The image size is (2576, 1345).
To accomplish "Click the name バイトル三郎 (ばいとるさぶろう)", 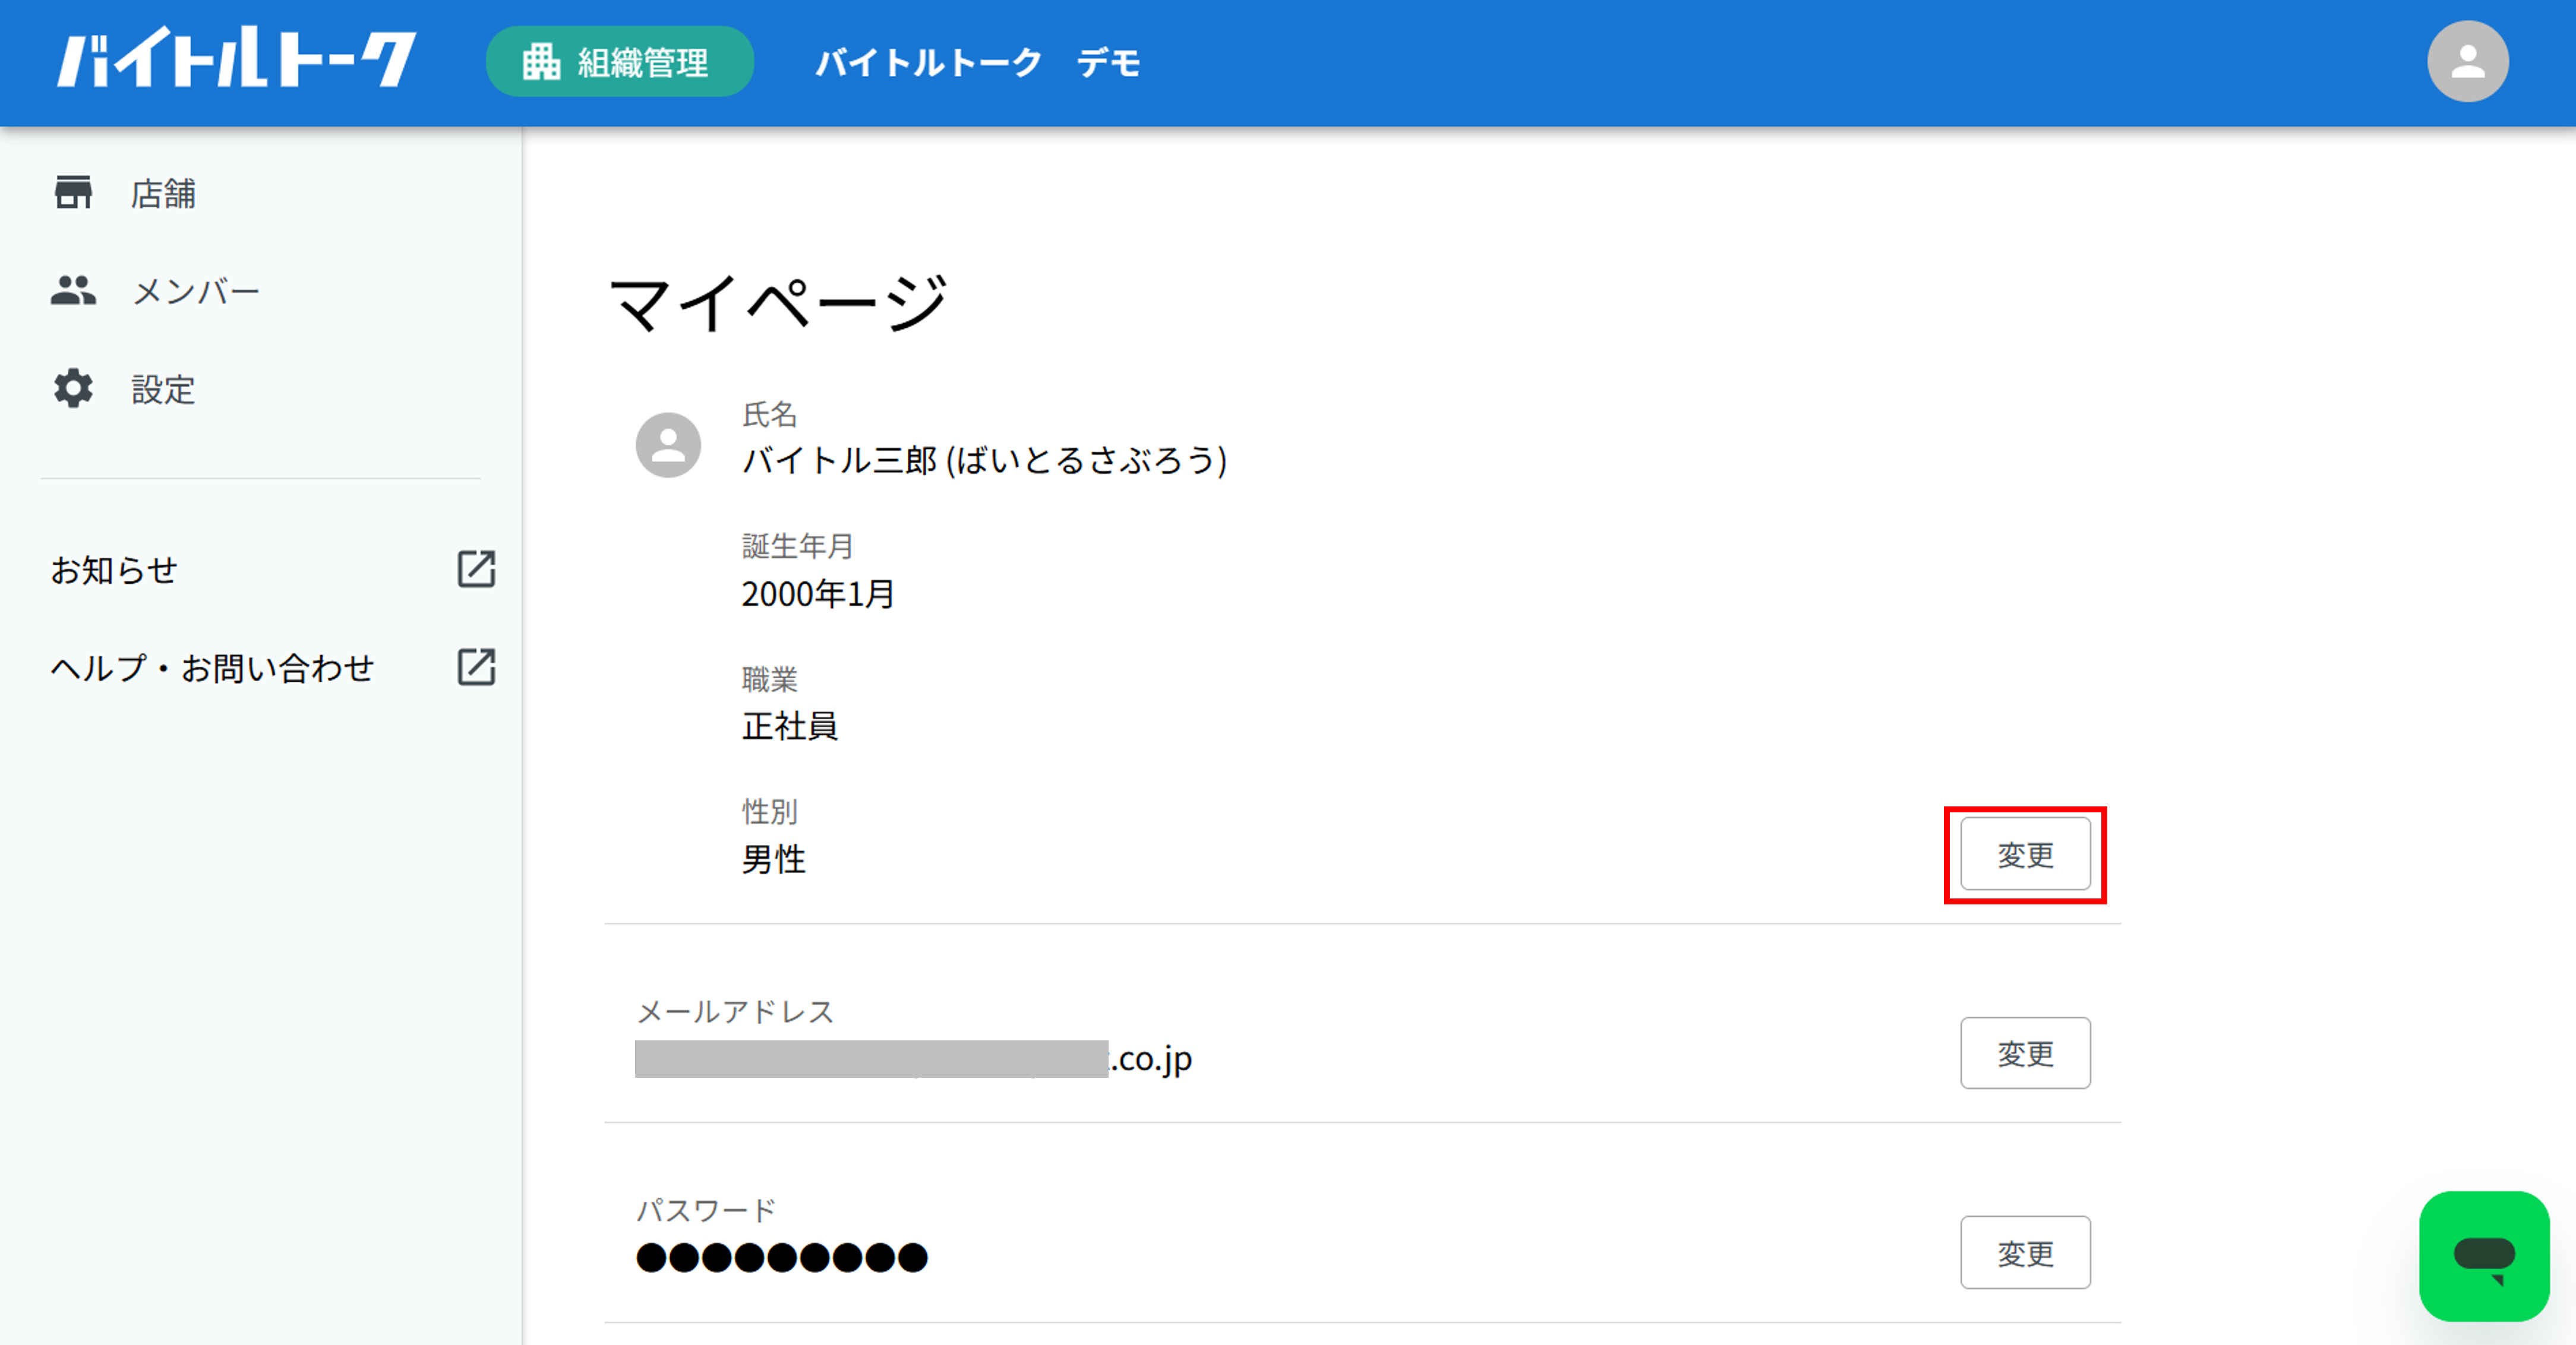I will pos(984,461).
